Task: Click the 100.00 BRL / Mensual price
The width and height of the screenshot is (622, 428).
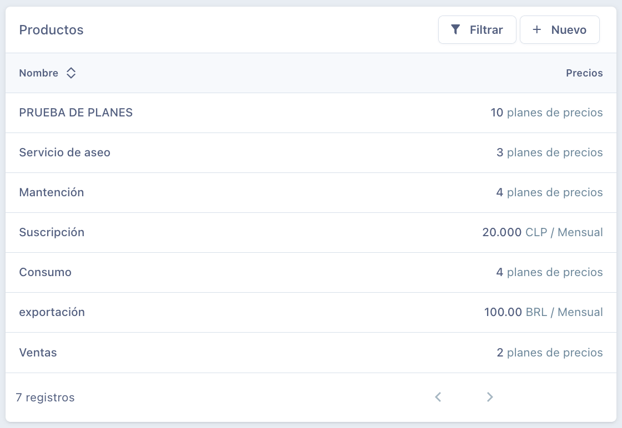Action: 544,312
